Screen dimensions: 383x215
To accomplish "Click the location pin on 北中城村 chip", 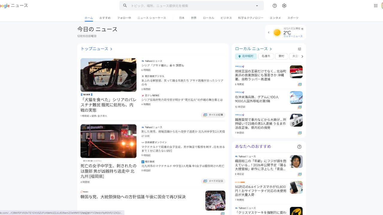I will (239, 56).
